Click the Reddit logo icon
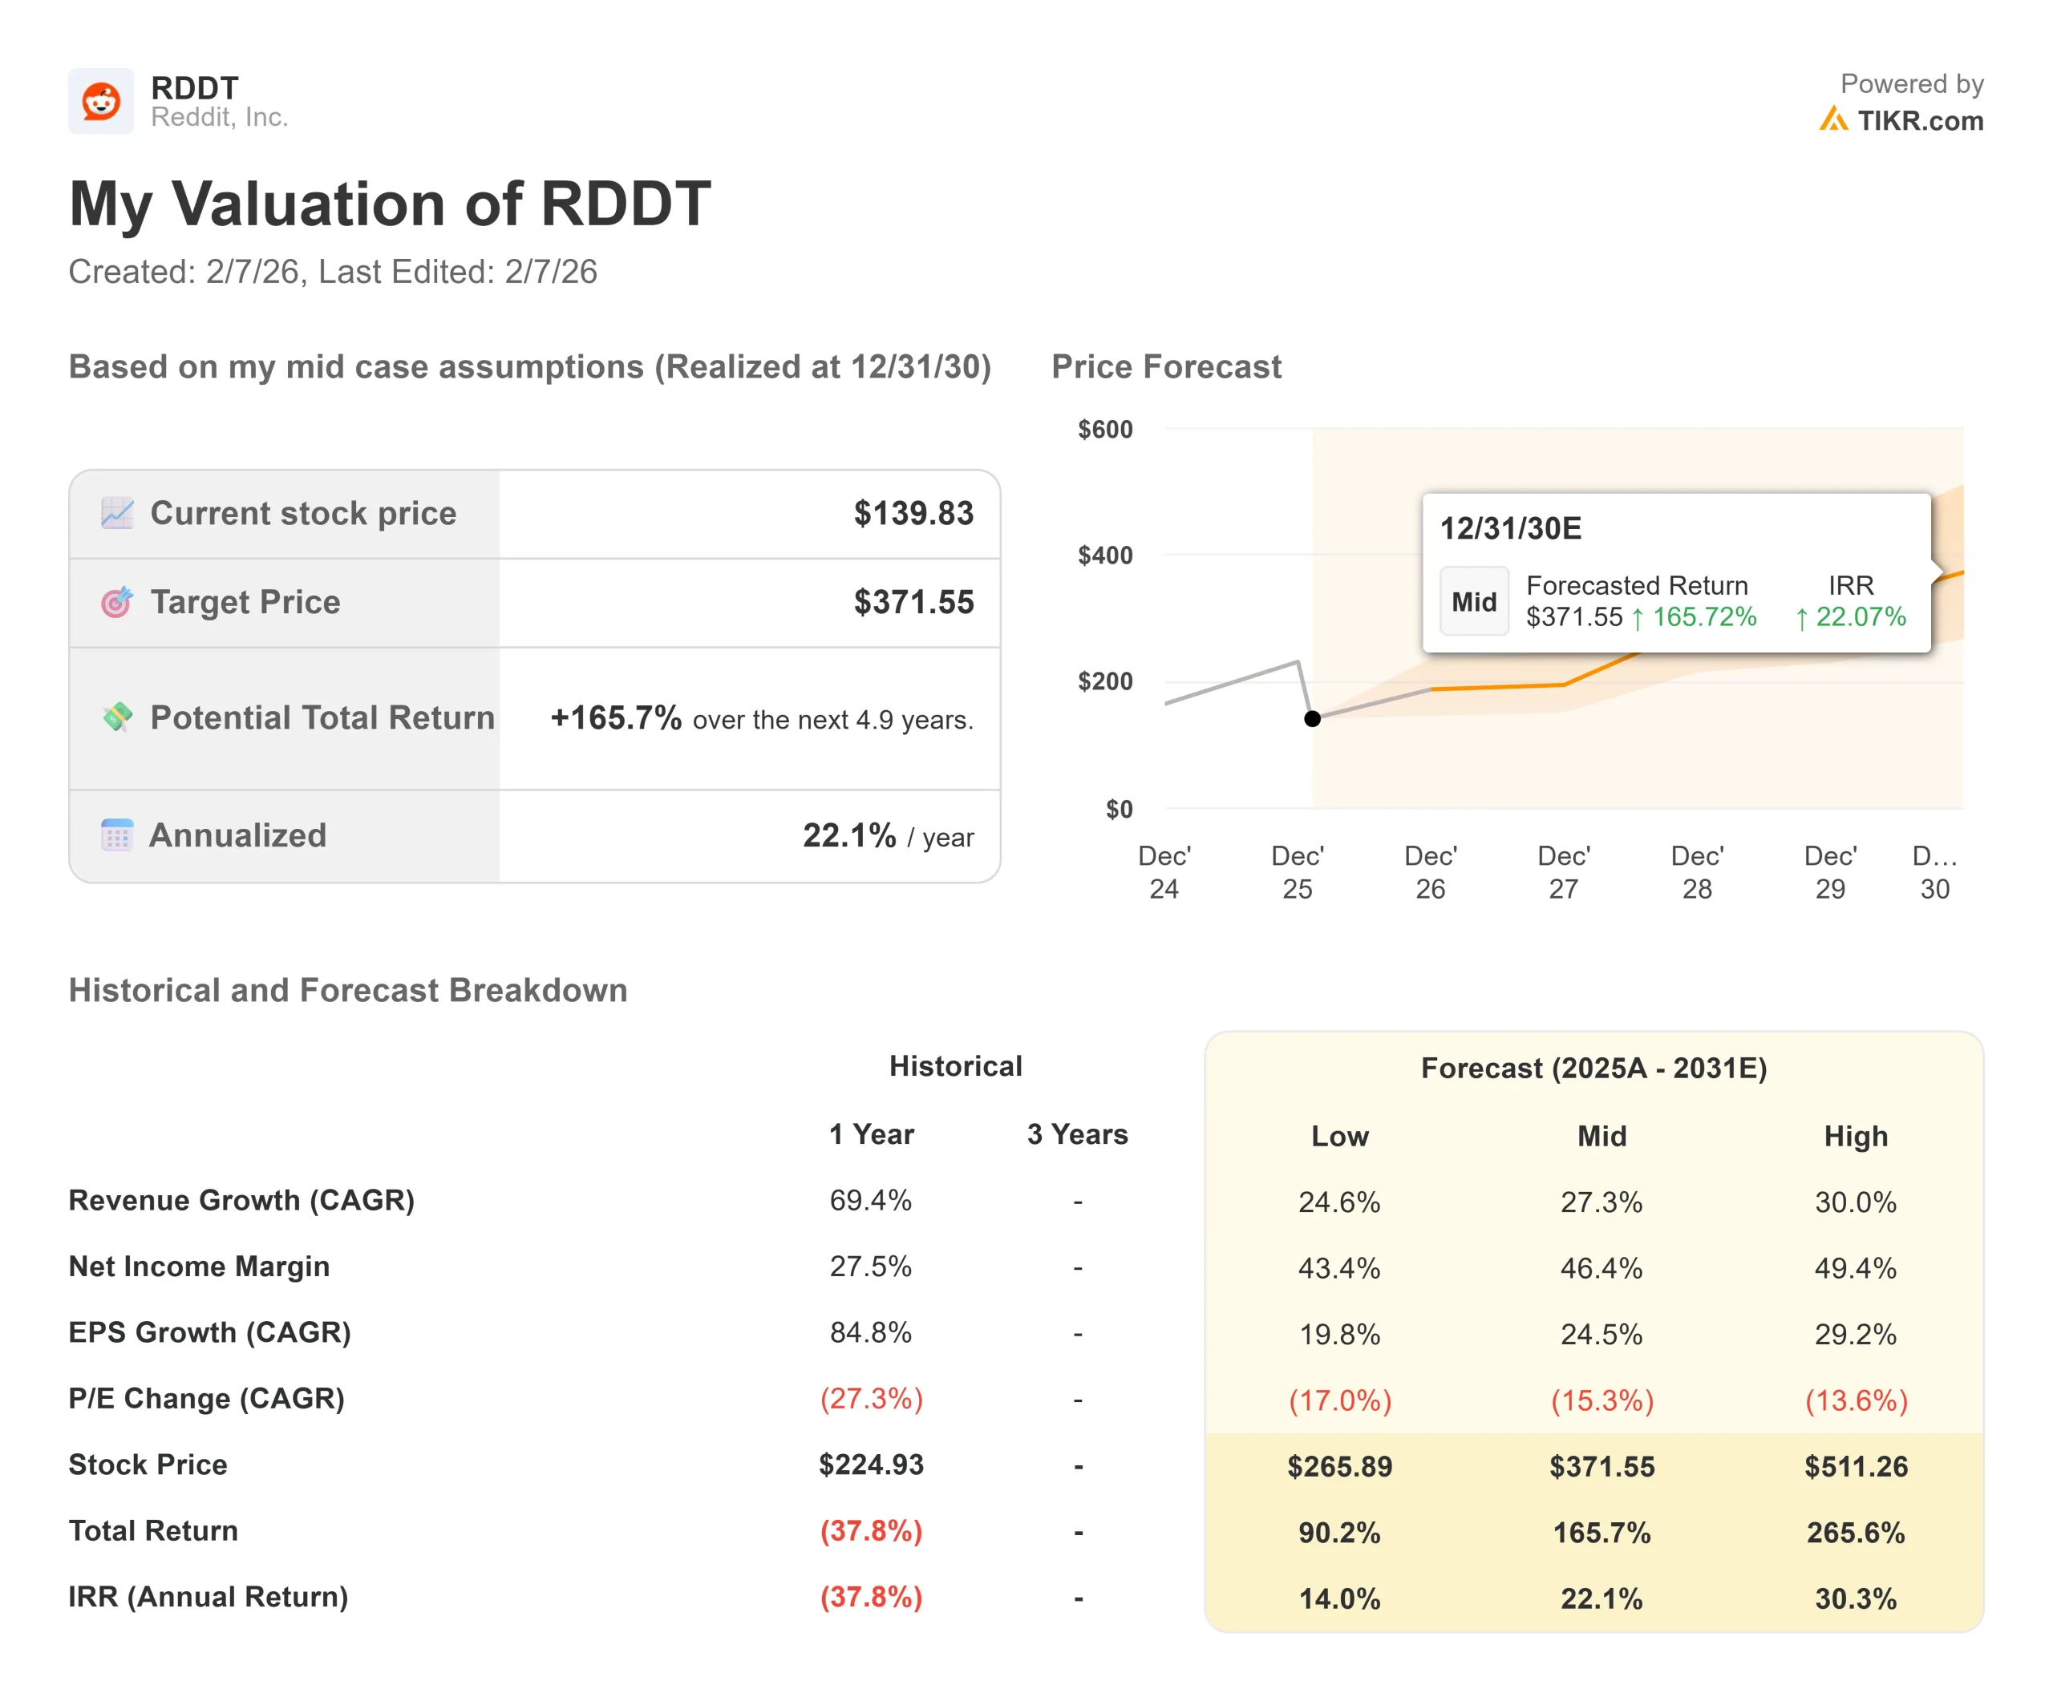 [101, 101]
